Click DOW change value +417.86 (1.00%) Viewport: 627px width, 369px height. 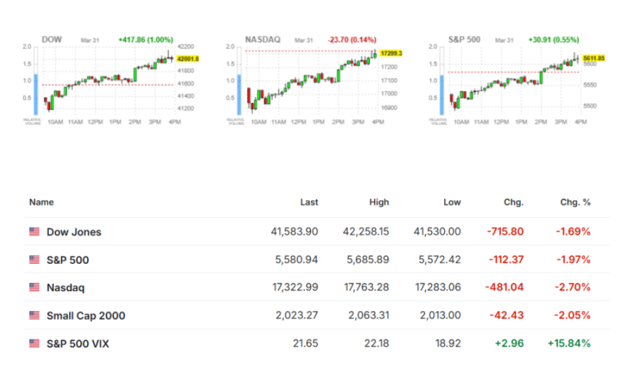146,40
